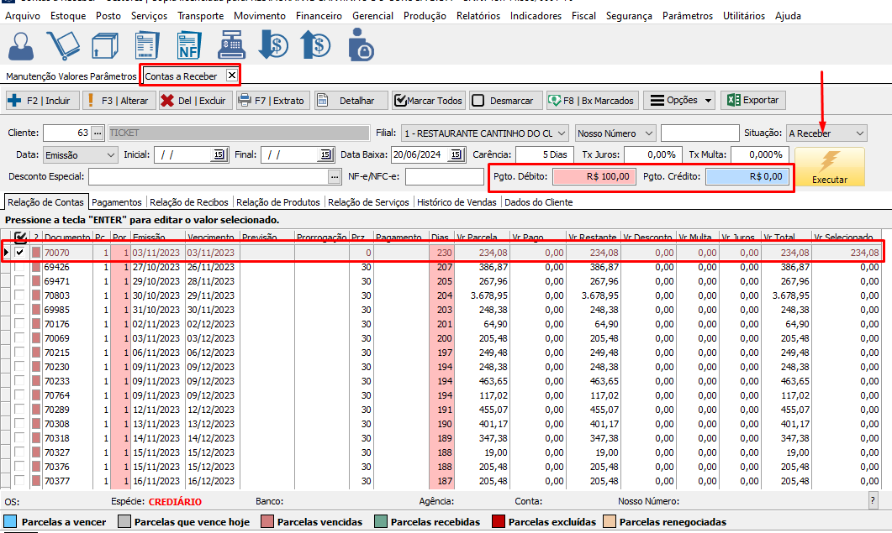Tick the checkbox for document 70803
The height and width of the screenshot is (533, 892).
tap(19, 295)
